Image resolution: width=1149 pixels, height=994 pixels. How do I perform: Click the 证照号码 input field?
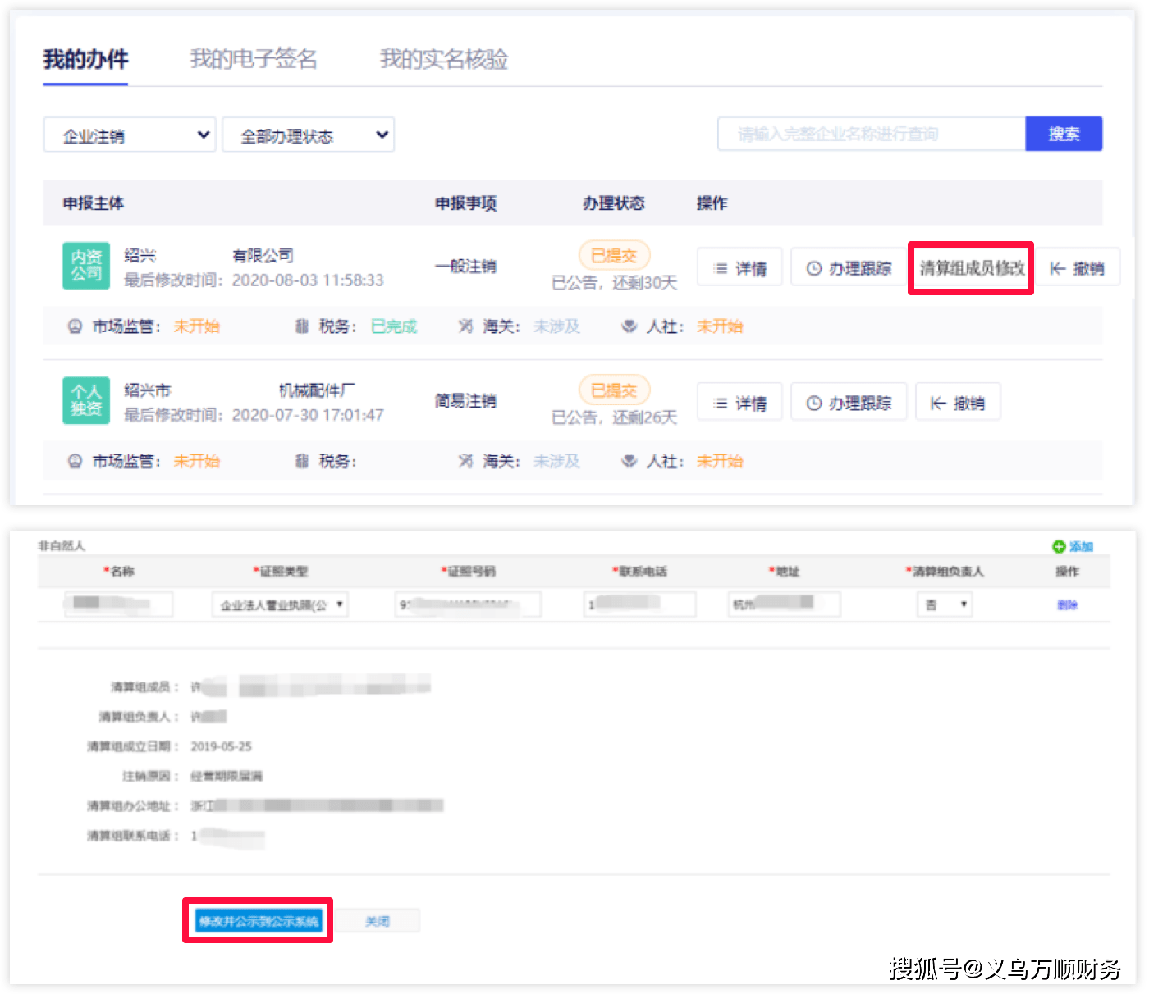(x=467, y=604)
